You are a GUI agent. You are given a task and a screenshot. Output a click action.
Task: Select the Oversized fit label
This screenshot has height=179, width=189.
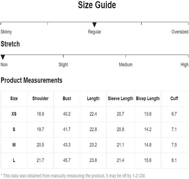pyautogui.click(x=180, y=32)
